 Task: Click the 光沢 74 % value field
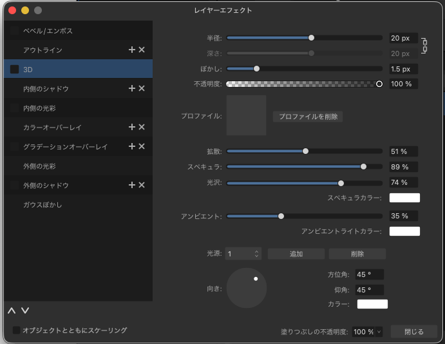tap(404, 182)
